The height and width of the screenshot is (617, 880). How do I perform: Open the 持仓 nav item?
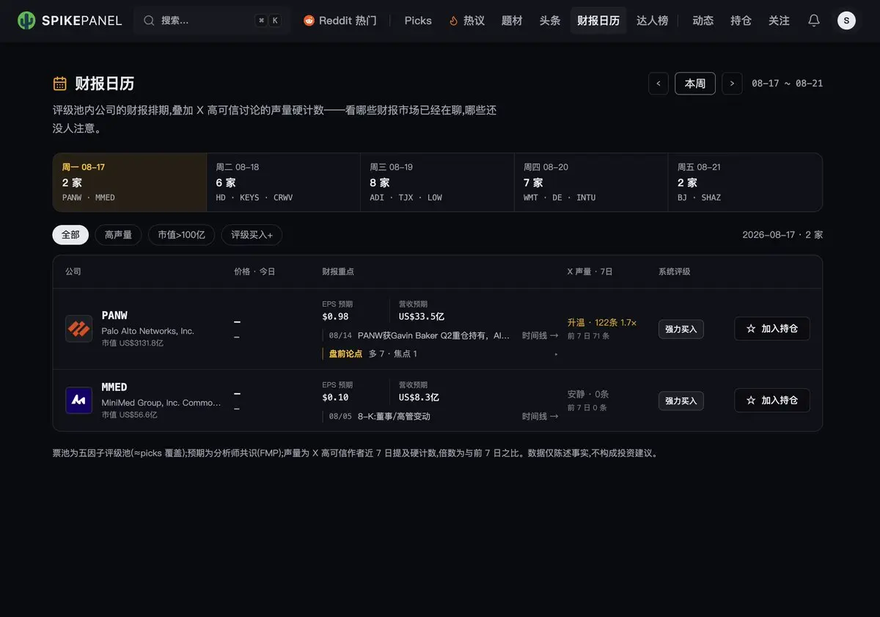coord(741,21)
